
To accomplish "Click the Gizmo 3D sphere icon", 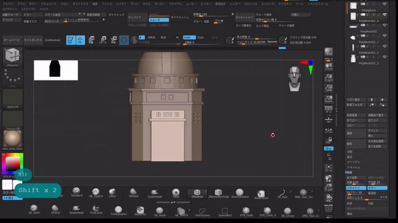I will pos(124,40).
